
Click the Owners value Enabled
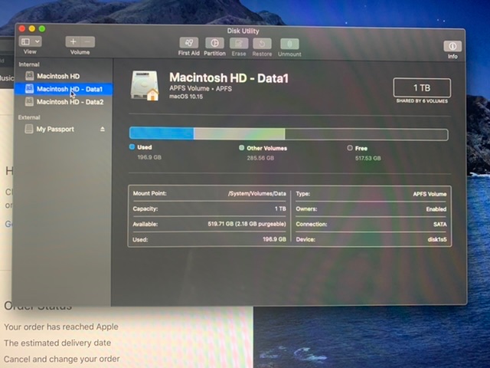[436, 209]
